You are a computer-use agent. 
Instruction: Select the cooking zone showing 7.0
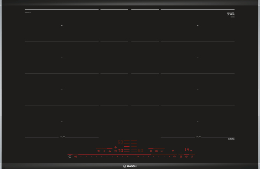coord(120,150)
